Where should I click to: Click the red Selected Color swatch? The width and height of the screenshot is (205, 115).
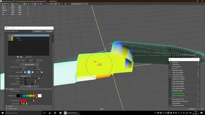coord(23,101)
